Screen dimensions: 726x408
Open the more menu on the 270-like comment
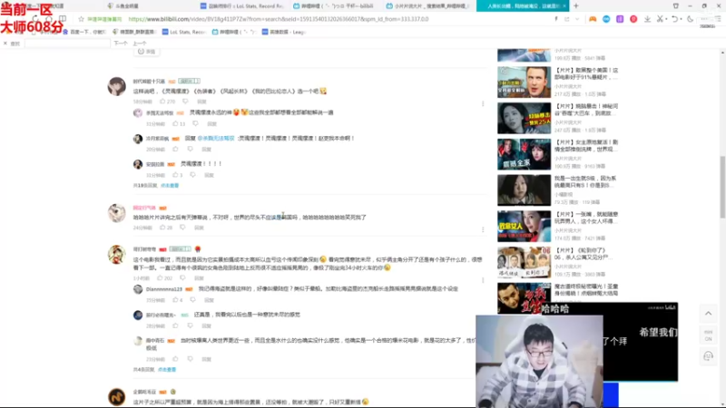483,103
